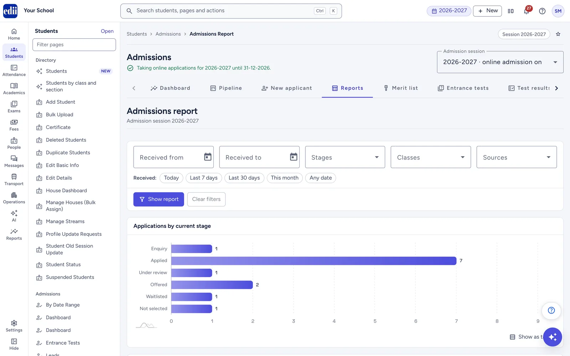Open Reports in the left sidebar

(x=14, y=234)
